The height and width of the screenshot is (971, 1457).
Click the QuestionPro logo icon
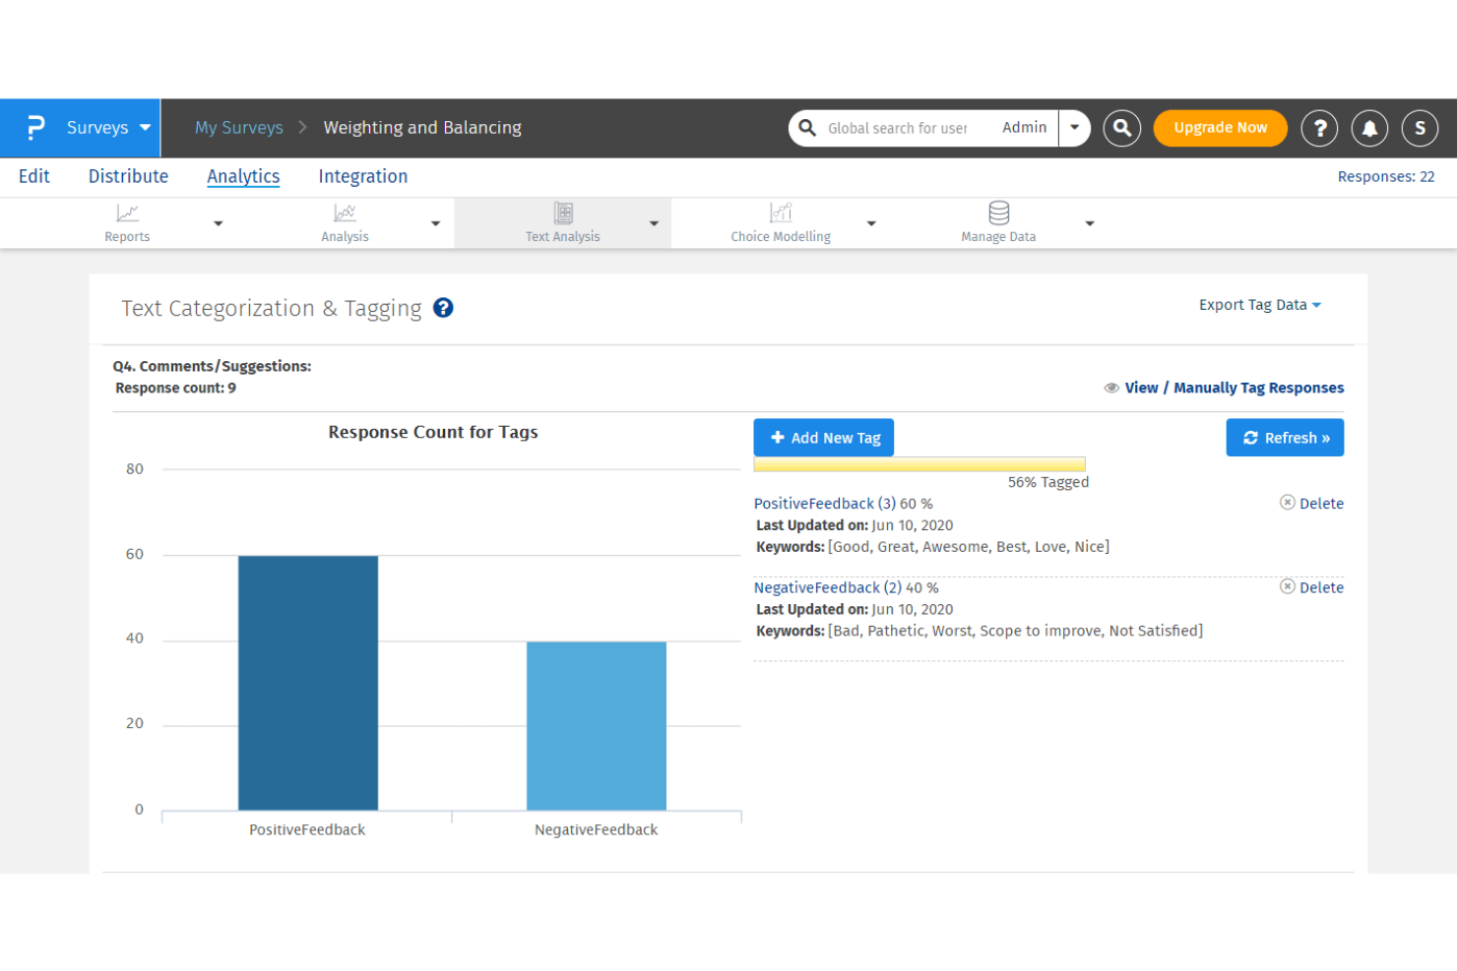coord(35,128)
